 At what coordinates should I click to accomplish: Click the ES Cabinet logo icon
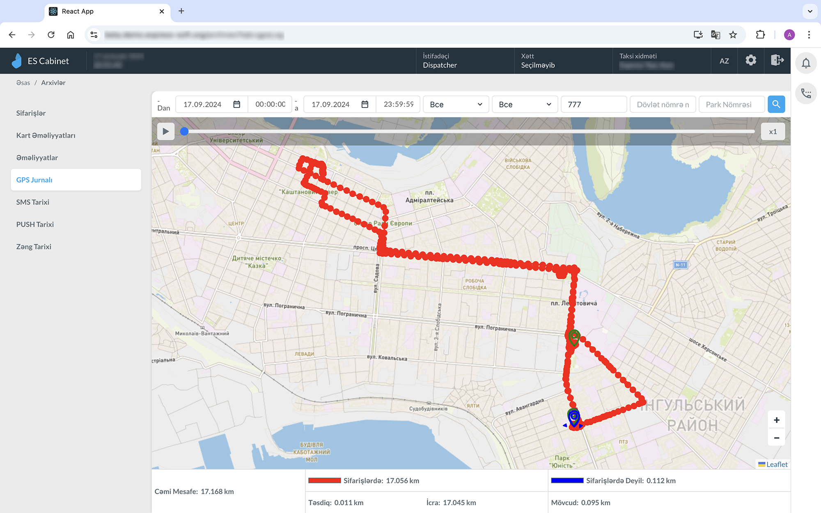(17, 61)
